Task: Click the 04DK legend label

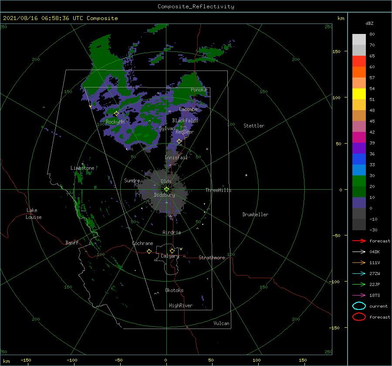Action: 375,252
